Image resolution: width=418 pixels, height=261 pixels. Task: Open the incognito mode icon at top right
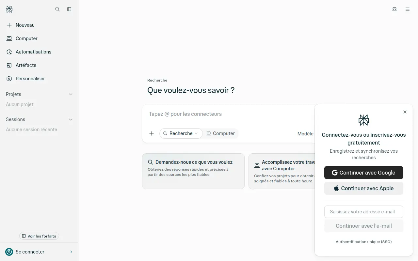[x=394, y=9]
